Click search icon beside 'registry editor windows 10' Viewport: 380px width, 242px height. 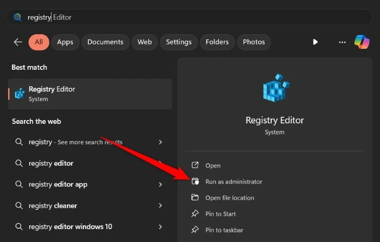[19, 226]
